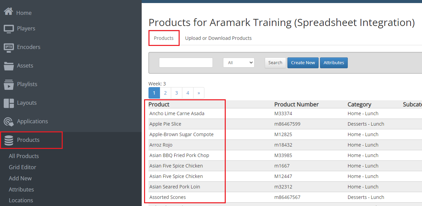This screenshot has width=422, height=206.
Task: Click the Encoders IPTV icon
Action: tap(8, 47)
